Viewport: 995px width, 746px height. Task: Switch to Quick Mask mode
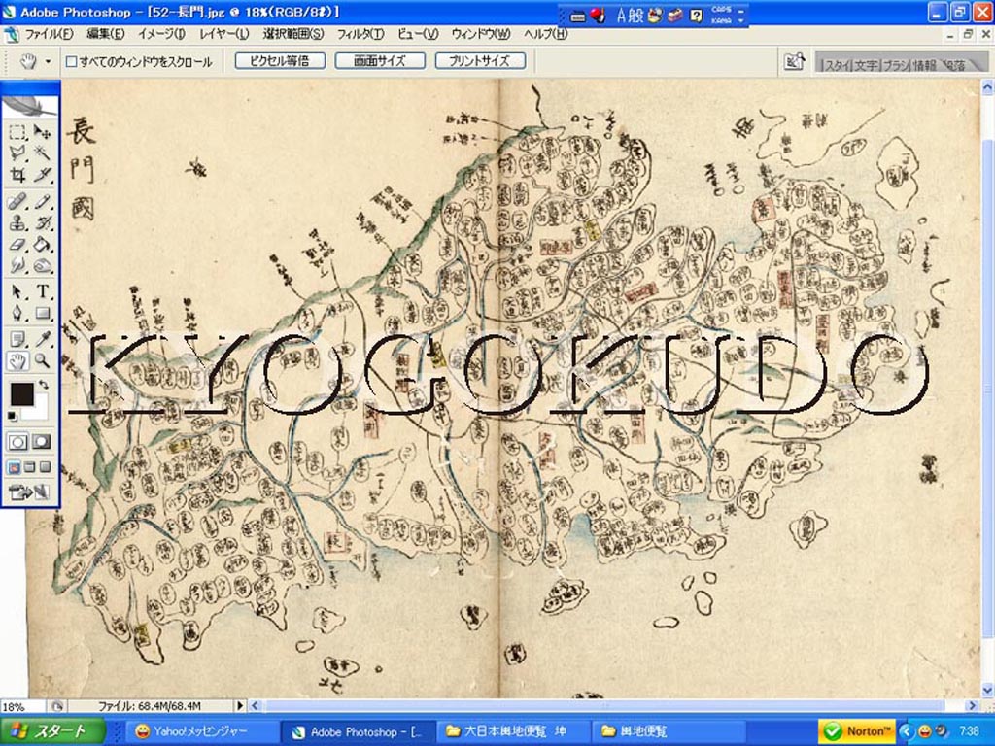pos(42,442)
